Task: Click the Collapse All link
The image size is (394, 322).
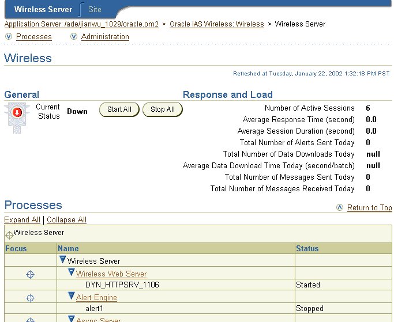Action: point(66,220)
